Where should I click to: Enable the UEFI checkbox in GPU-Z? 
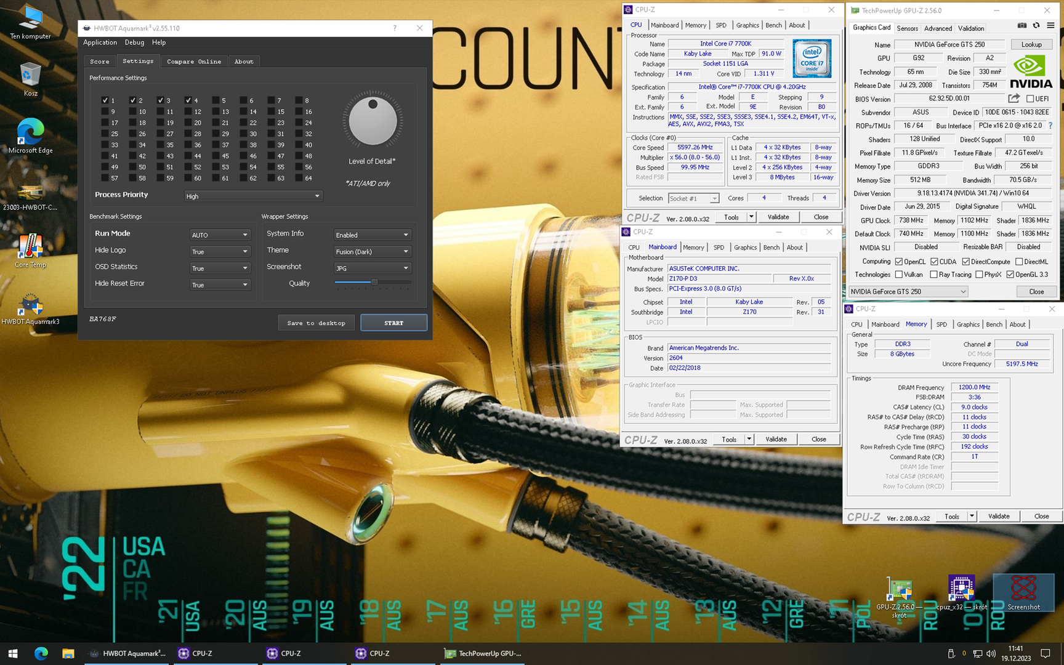click(1030, 99)
